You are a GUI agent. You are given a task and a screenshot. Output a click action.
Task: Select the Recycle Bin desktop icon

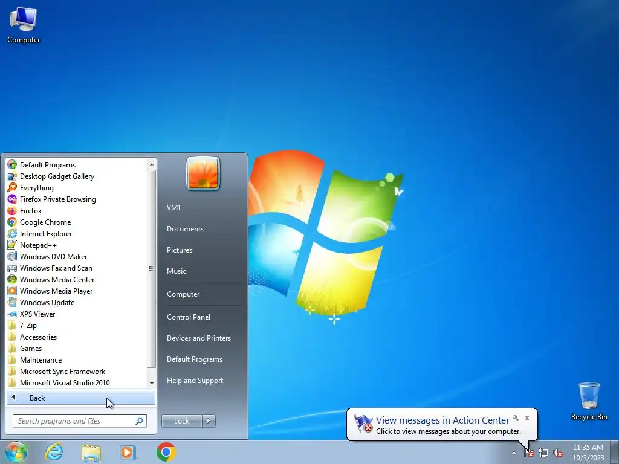pyautogui.click(x=589, y=401)
